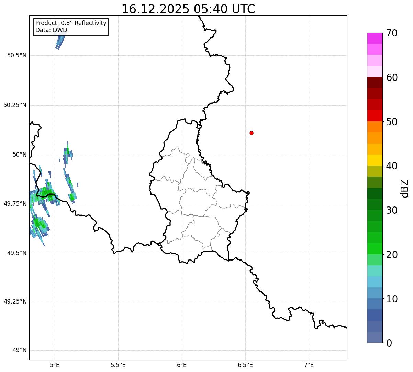This screenshot has height=372, width=413.
Task: Click the colorbar tick label 40
Action: click(x=392, y=166)
